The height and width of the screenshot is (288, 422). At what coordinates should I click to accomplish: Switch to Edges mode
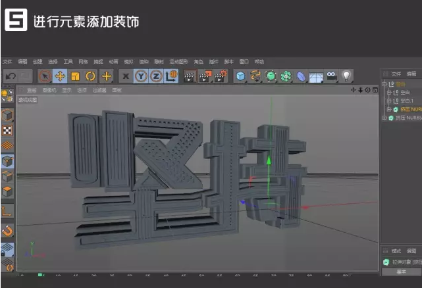(7, 177)
